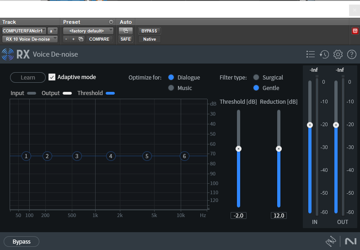Viewport: 360px width, 250px height.
Task: Open the insert position 'a' selector
Action: point(53,31)
